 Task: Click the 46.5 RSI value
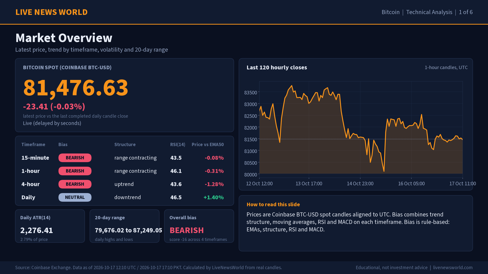pos(176,197)
